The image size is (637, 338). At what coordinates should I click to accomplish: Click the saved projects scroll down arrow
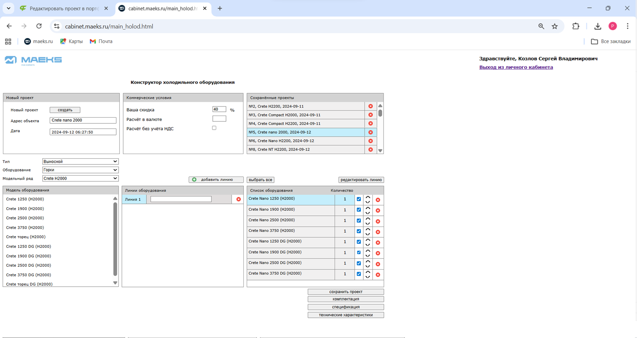[x=380, y=151]
